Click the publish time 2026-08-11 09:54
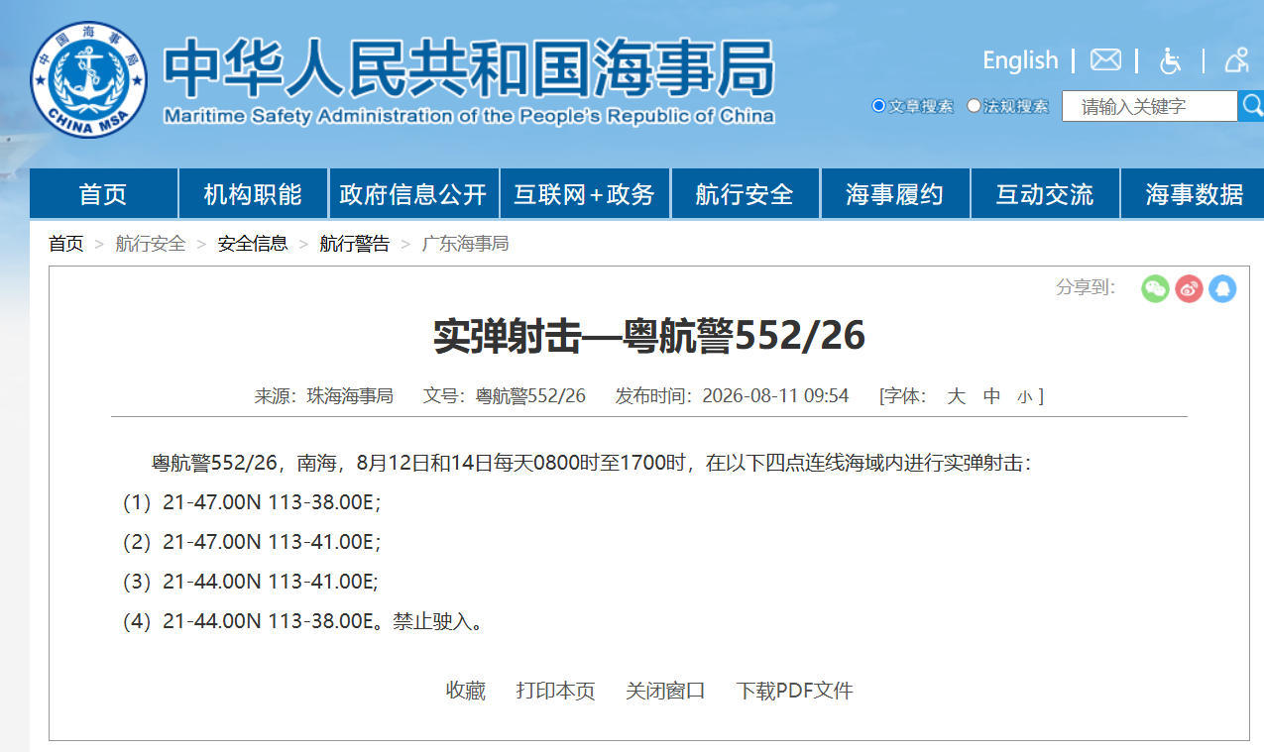This screenshot has width=1264, height=752. [775, 396]
